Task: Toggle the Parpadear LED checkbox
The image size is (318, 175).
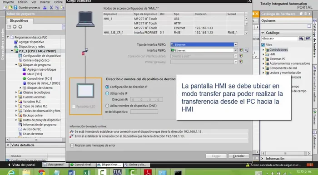Action: tap(74, 107)
